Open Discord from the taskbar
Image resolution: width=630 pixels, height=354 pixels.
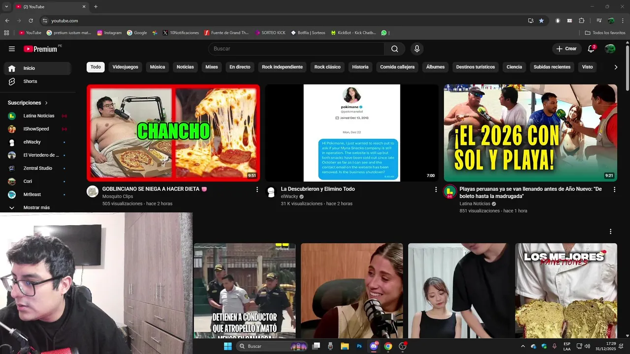pyautogui.click(x=374, y=346)
